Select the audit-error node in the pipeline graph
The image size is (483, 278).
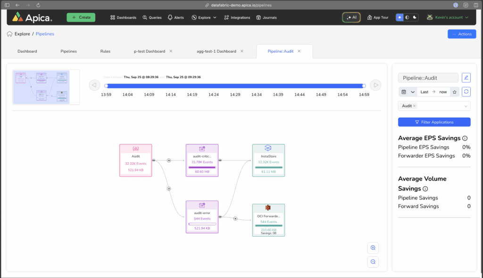pyautogui.click(x=202, y=216)
